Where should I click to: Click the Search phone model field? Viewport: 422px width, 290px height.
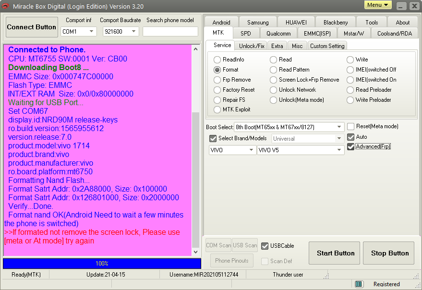pyautogui.click(x=170, y=32)
